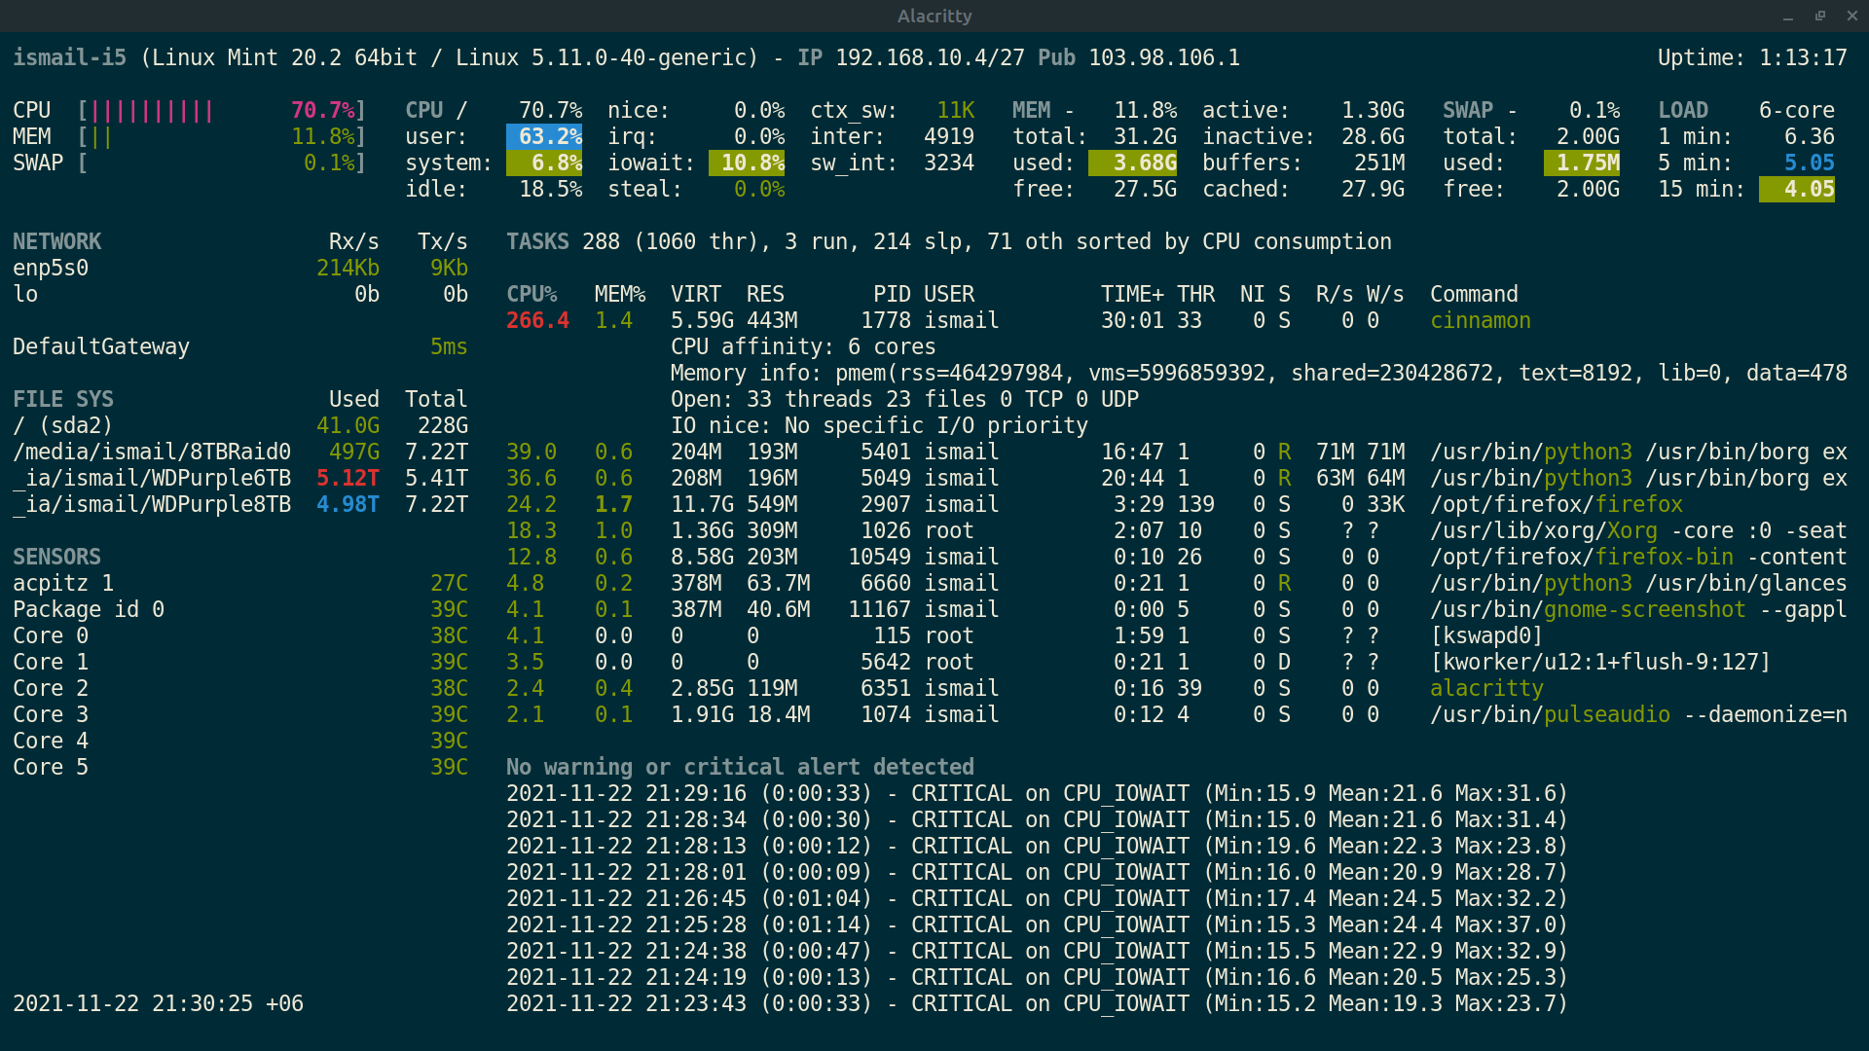The image size is (1869, 1051).
Task: Click the 5 min load value 5.05
Action: pyautogui.click(x=1809, y=163)
